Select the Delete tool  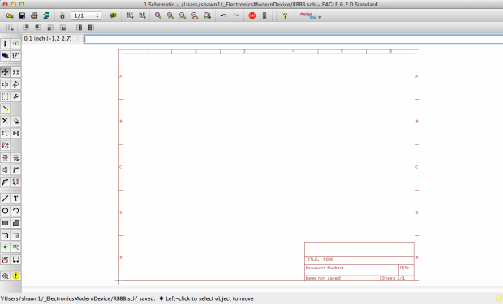5,121
